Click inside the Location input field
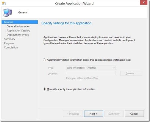Image resolution: width=150 pixels, height=122 pixels. (91, 73)
